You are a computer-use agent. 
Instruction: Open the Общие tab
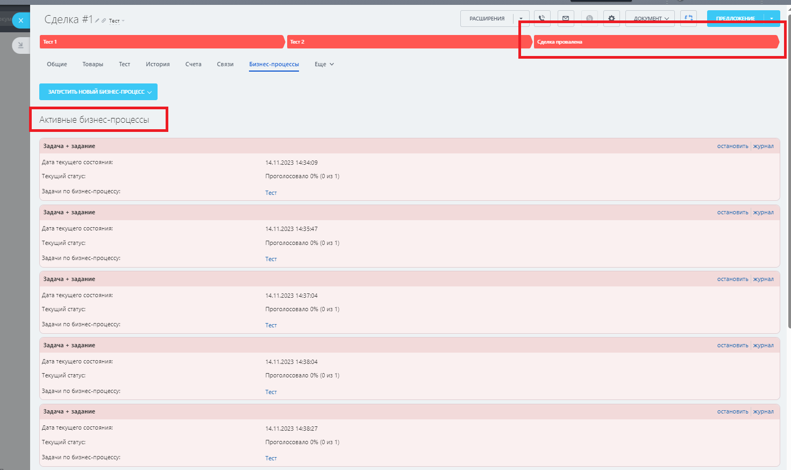57,64
